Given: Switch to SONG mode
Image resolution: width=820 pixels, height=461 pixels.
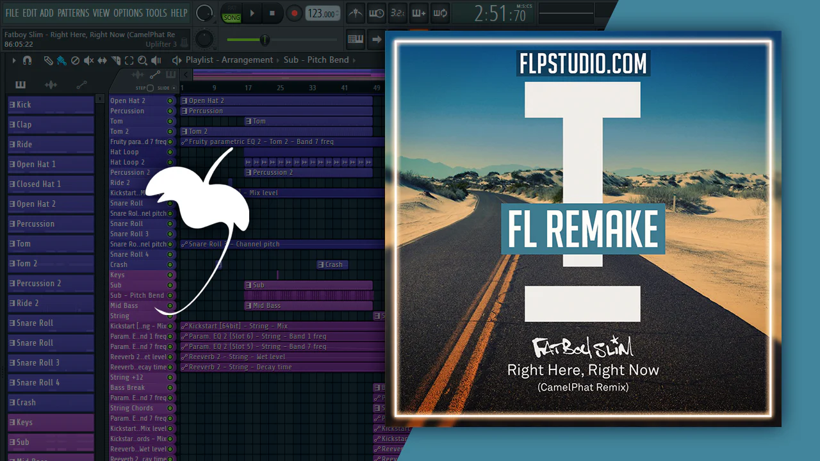Looking at the screenshot, I should click(231, 17).
